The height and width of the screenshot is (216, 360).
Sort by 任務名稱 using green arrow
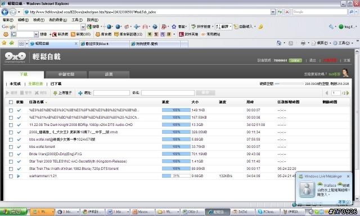tap(46, 102)
